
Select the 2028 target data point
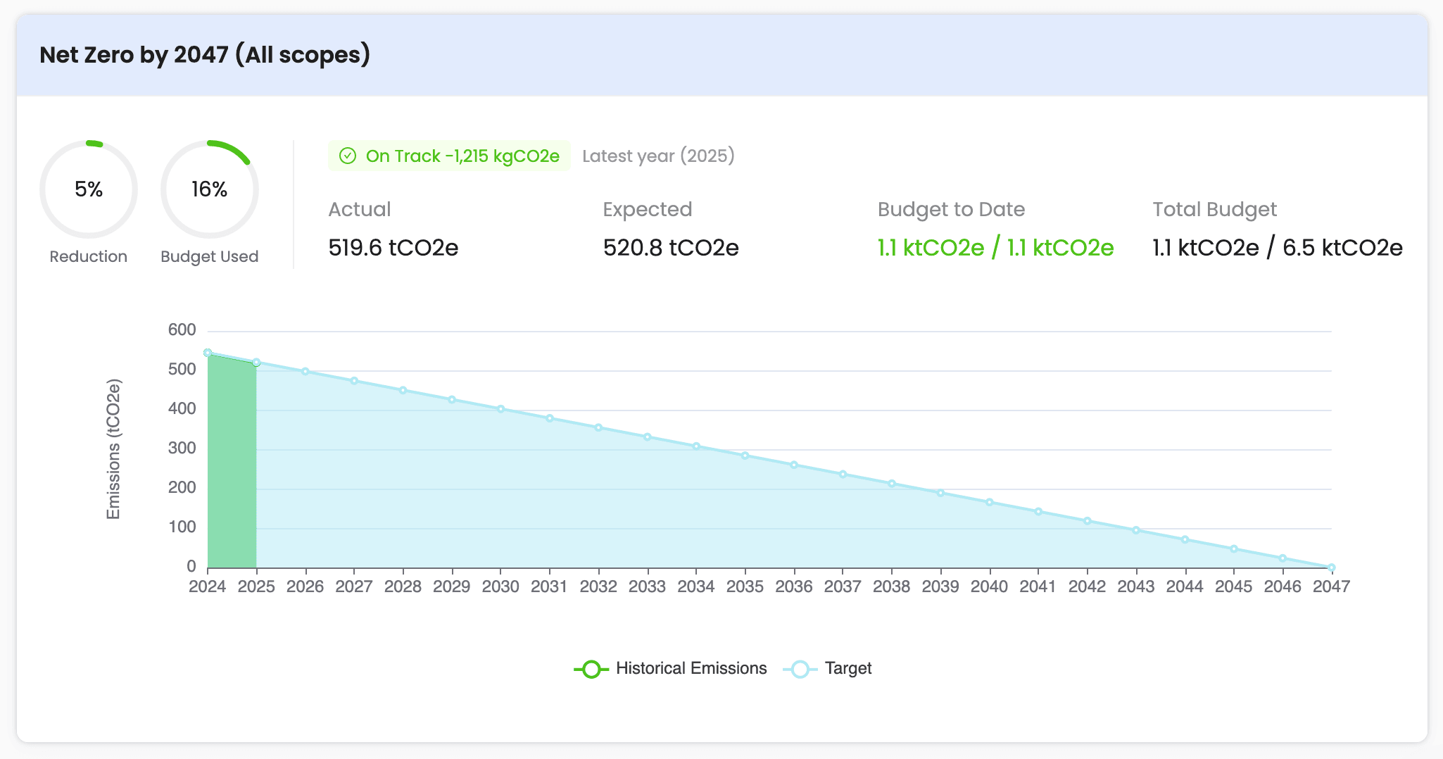click(x=403, y=390)
